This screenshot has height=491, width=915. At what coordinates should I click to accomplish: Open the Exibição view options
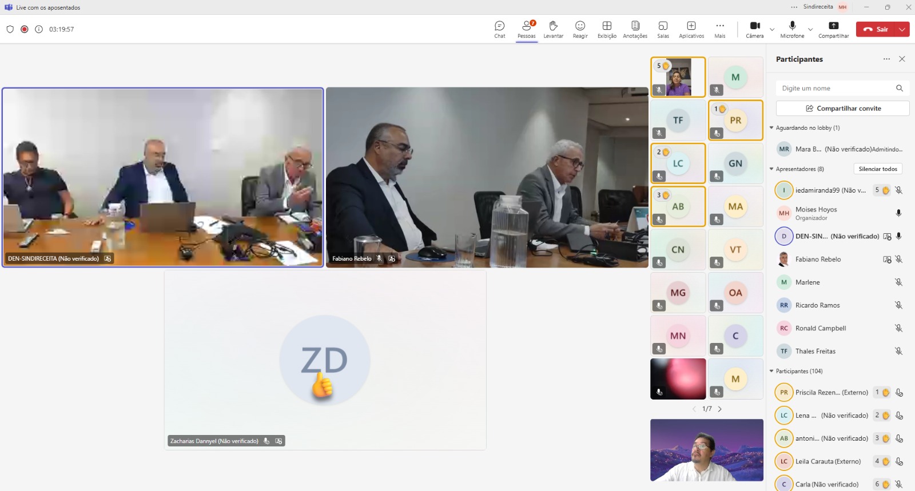click(x=607, y=29)
